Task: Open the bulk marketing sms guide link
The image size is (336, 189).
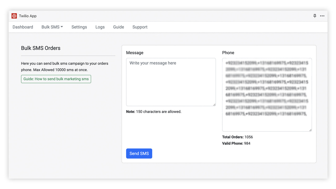Action: pos(56,79)
